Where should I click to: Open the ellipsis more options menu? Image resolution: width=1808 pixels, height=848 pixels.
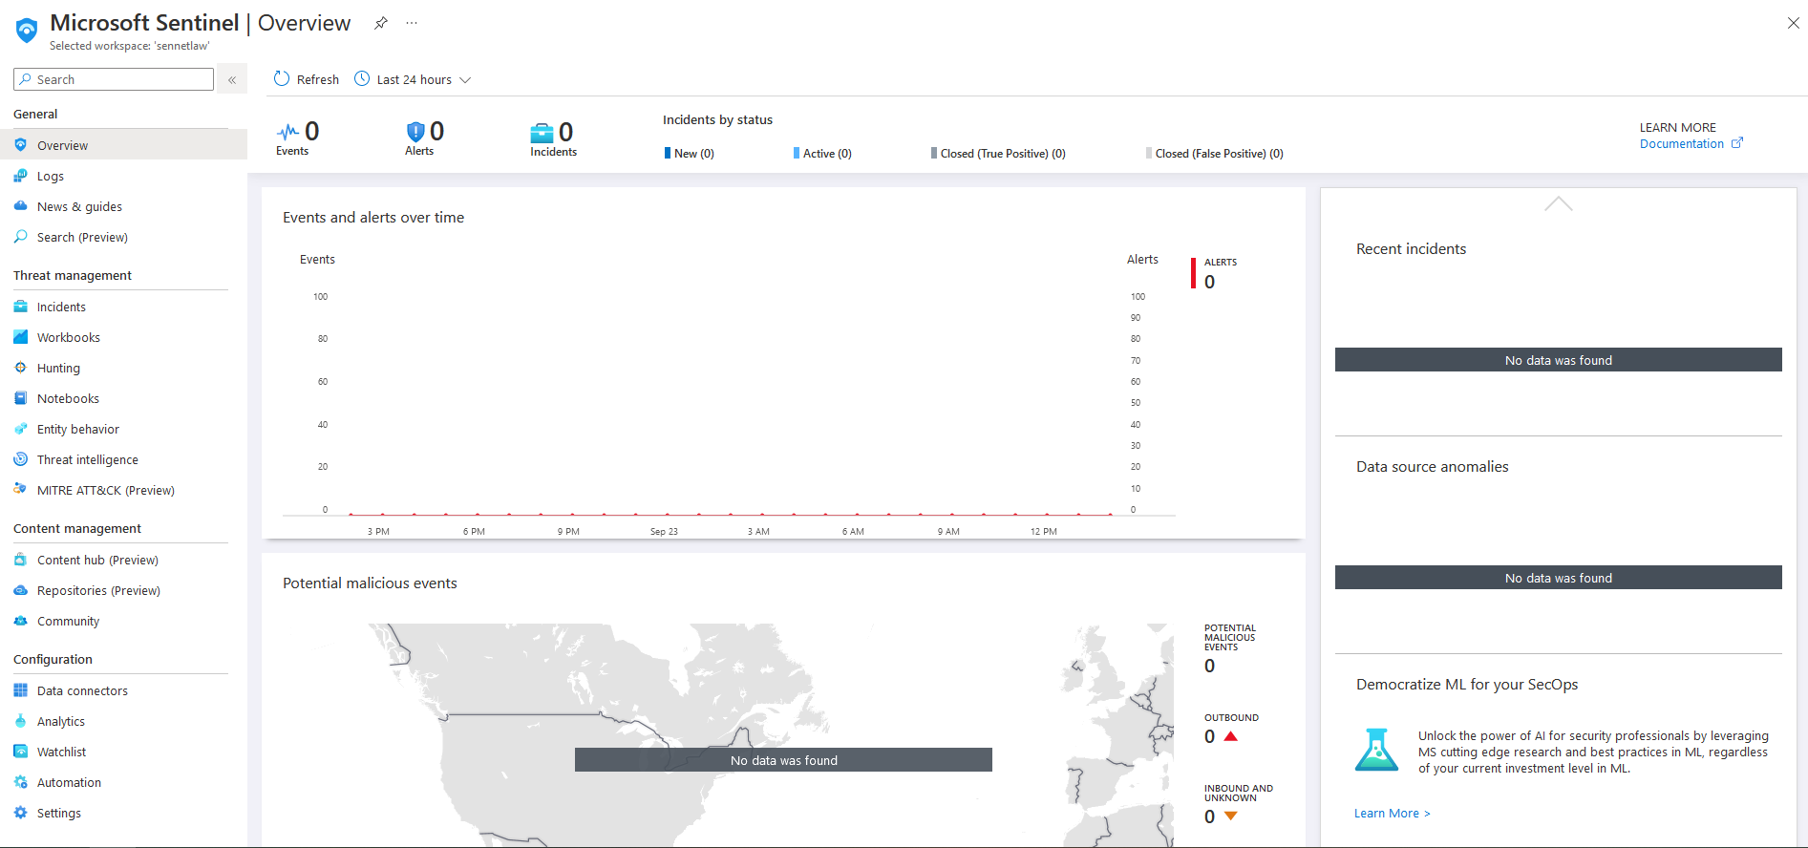(412, 23)
